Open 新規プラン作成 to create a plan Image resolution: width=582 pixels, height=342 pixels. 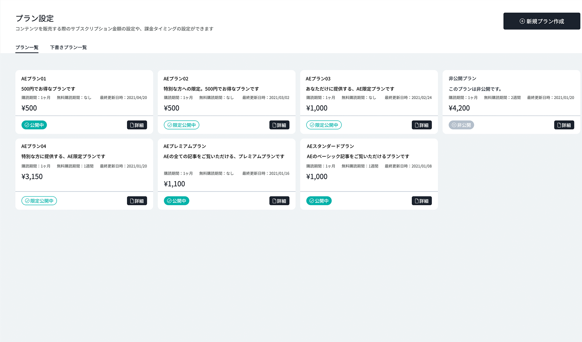[542, 21]
